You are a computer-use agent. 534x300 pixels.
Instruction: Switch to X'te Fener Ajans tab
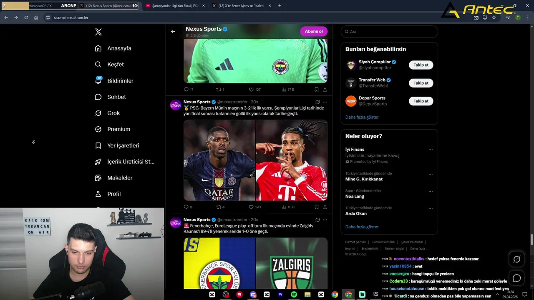point(242,6)
